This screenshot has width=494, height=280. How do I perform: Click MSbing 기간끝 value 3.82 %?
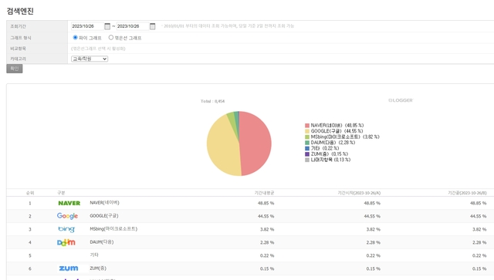[479, 230]
